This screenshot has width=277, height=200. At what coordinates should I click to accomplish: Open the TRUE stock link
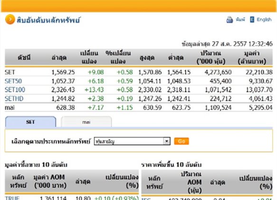pos(12,198)
